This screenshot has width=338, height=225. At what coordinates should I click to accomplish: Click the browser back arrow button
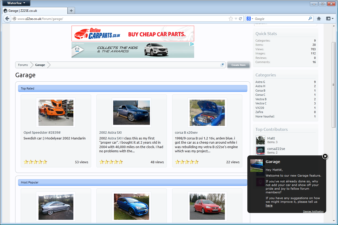click(7, 19)
